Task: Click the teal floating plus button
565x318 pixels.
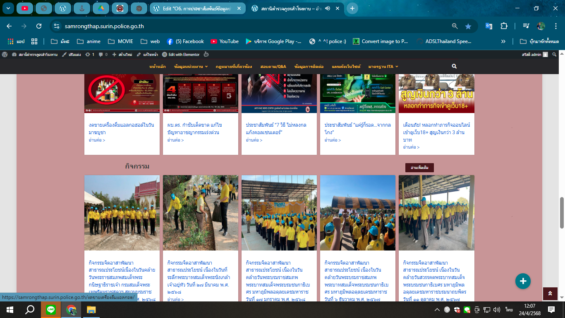Action: [523, 281]
